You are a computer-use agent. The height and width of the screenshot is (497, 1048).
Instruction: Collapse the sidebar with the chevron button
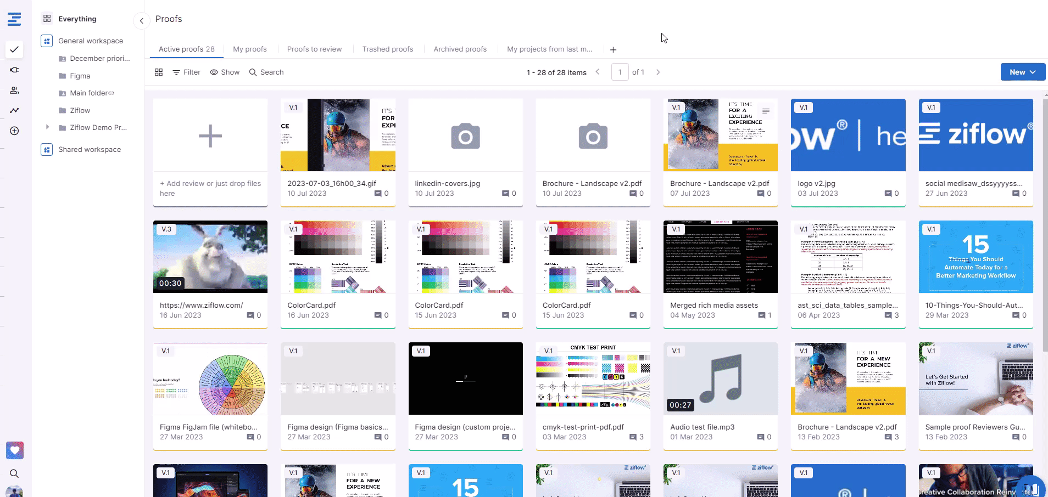point(141,21)
